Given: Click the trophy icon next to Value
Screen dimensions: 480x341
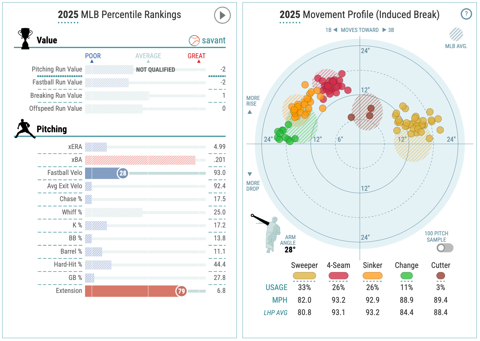Looking at the screenshot, I should (x=25, y=38).
